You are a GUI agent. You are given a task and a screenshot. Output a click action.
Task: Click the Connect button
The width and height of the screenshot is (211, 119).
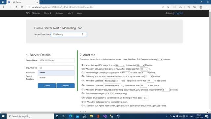point(66,86)
